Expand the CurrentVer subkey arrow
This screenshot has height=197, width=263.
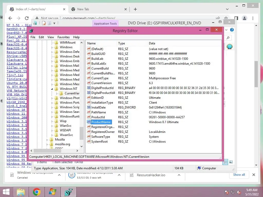click(57, 94)
